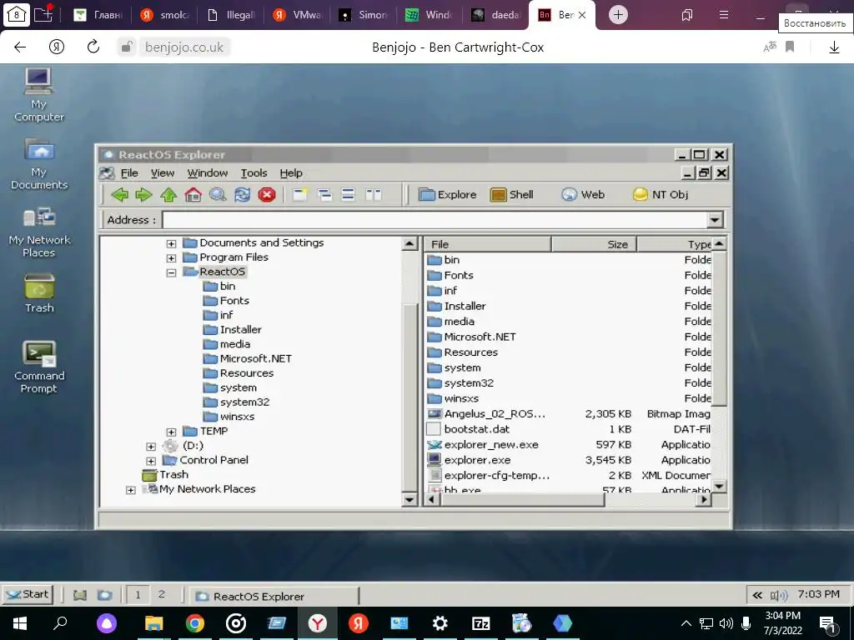This screenshot has width=854, height=640.
Task: Click the Search magnifier icon in Explorer toolbar
Action: (x=218, y=194)
